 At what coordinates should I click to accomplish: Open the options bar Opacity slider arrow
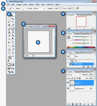coord(60,8)
